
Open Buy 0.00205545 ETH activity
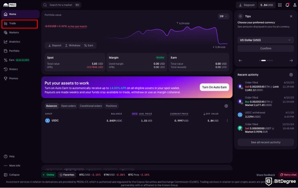[x=265, y=102]
